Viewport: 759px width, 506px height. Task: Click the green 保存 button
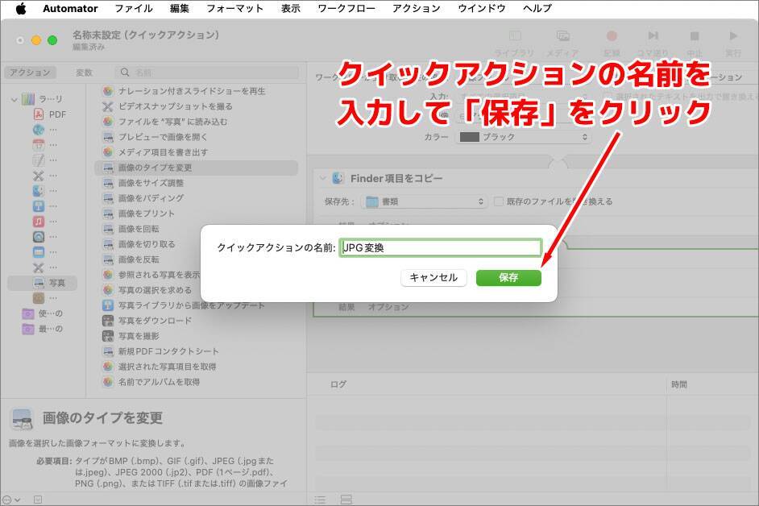(508, 277)
